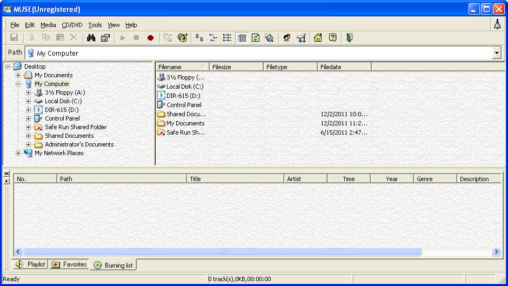Open the Properties toolbar icon

(105, 38)
